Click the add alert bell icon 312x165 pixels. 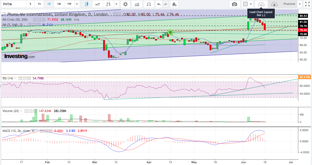tap(174, 4)
